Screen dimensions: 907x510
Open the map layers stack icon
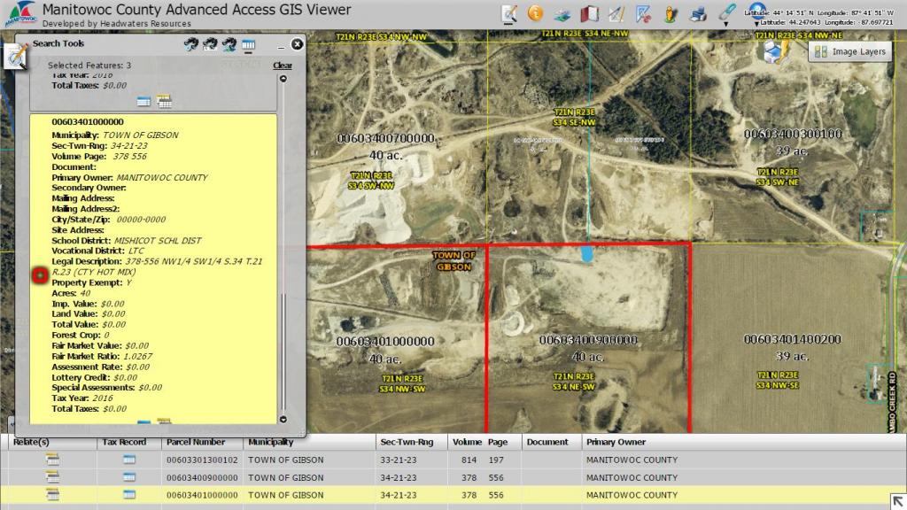(x=562, y=14)
